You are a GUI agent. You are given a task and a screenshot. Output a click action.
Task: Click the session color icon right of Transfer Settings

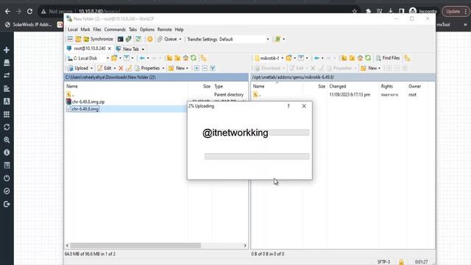(277, 39)
